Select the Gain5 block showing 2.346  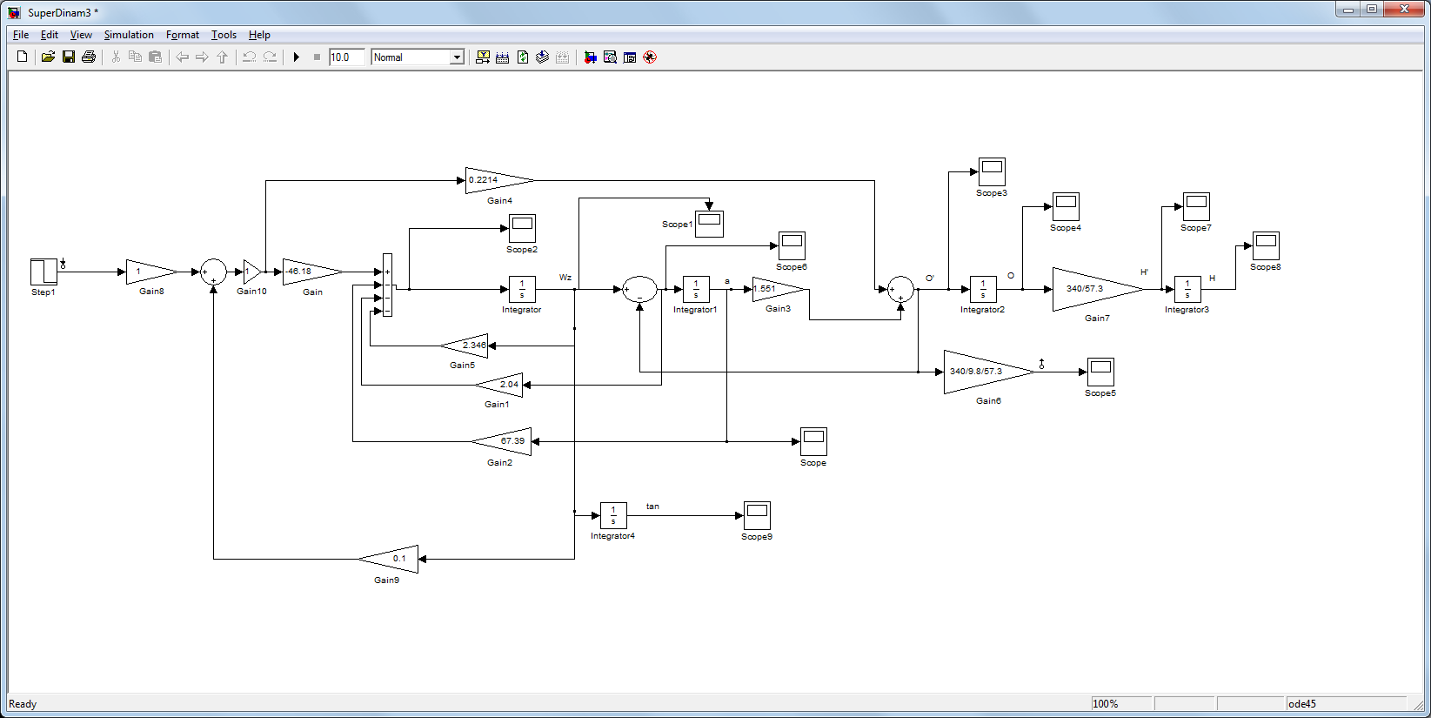pyautogui.click(x=464, y=346)
